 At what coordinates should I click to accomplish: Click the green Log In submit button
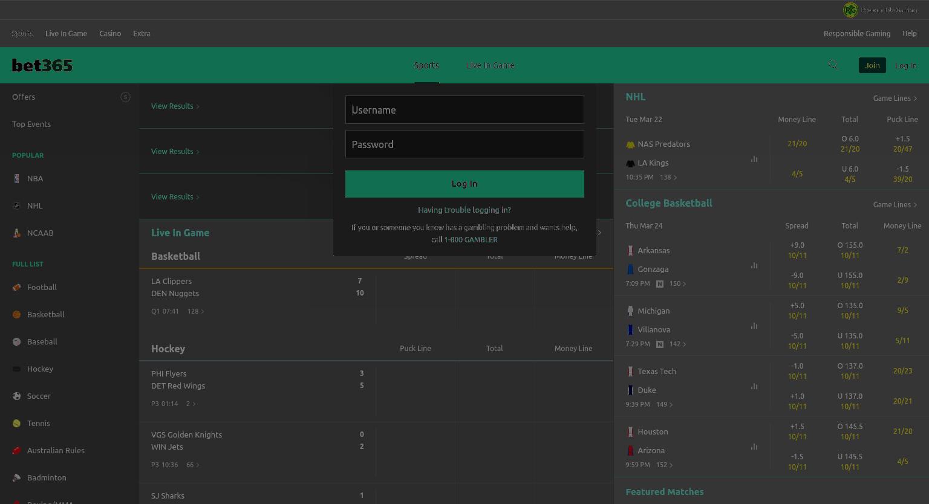(464, 184)
